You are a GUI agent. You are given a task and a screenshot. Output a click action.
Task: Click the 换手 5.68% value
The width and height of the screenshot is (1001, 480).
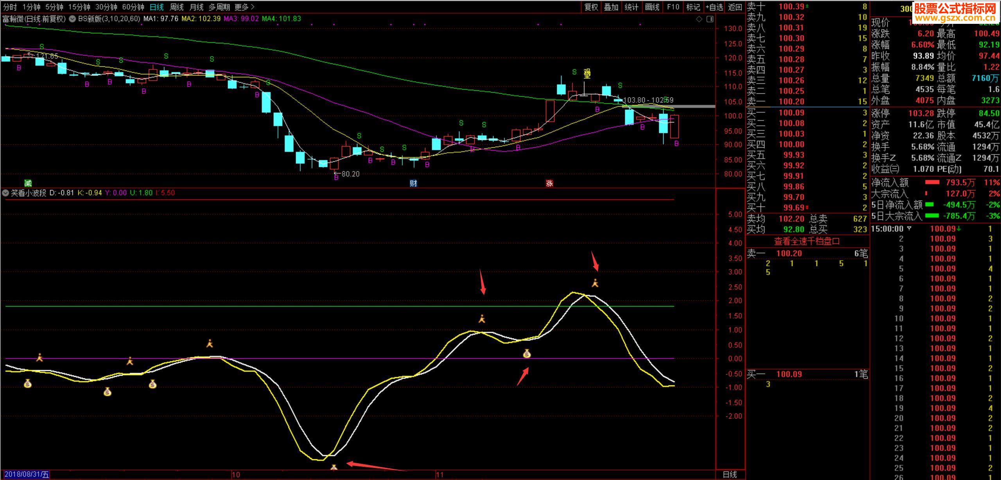(922, 147)
